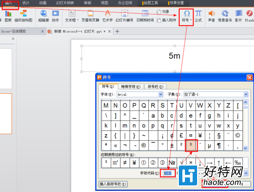Select the first slide thumbnail

point(6,68)
